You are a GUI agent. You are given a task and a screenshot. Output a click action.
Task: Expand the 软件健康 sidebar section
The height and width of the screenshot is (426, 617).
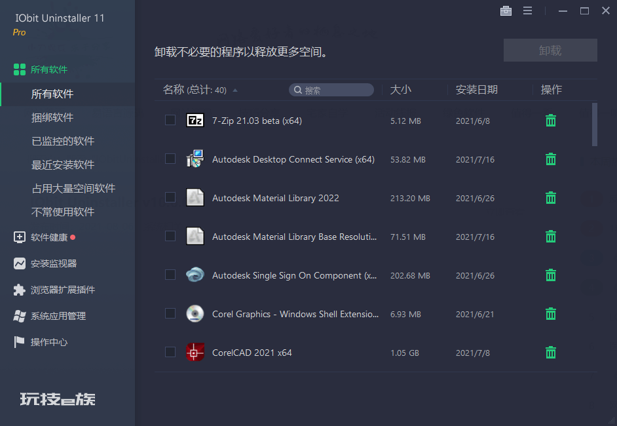coord(48,237)
